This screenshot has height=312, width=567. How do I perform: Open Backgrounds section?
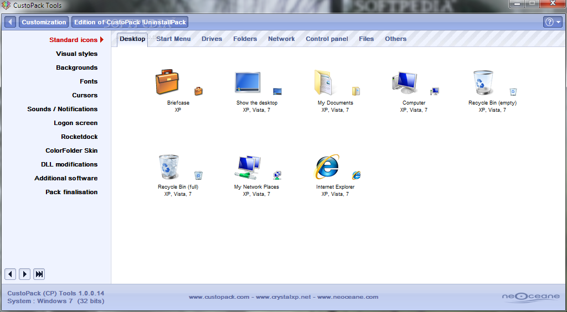pos(76,67)
